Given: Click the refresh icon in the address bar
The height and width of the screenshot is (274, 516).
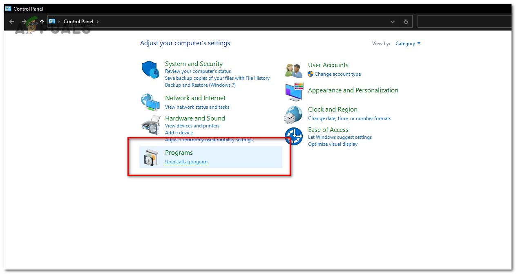Looking at the screenshot, I should [x=406, y=21].
